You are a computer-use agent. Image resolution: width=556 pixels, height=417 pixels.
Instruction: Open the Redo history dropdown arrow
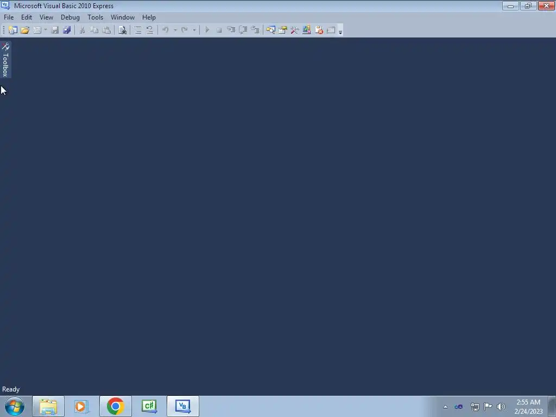[x=194, y=30]
